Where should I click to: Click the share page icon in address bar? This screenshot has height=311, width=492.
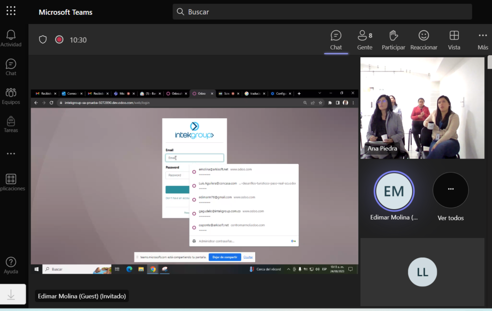click(x=313, y=102)
